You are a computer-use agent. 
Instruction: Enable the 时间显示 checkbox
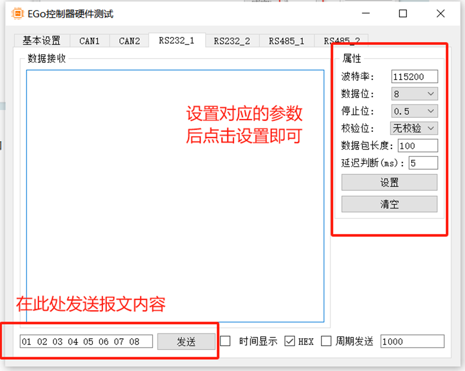(x=225, y=341)
